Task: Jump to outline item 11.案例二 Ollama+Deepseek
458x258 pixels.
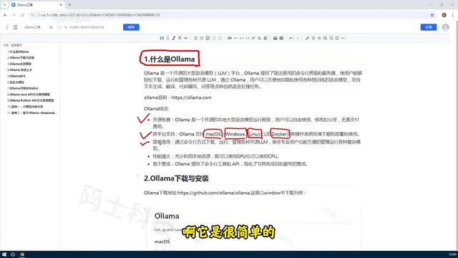Action: coord(32,113)
